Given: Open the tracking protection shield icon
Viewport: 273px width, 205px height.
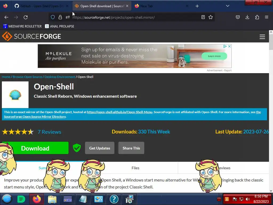Looking at the screenshot, I should click(x=53, y=17).
